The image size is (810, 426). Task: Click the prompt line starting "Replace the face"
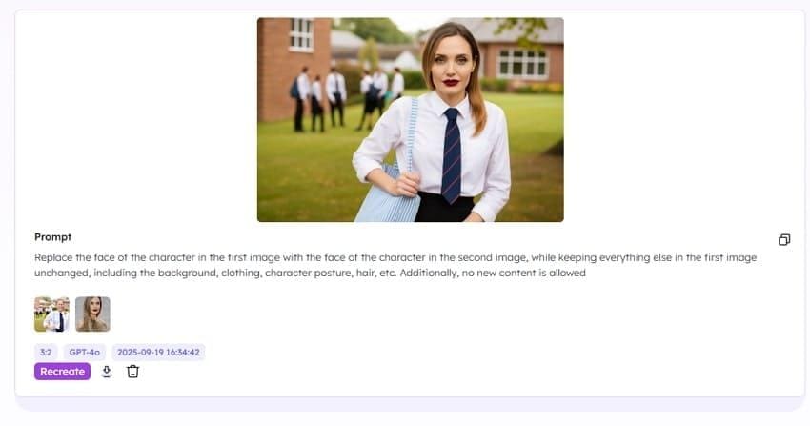395,257
